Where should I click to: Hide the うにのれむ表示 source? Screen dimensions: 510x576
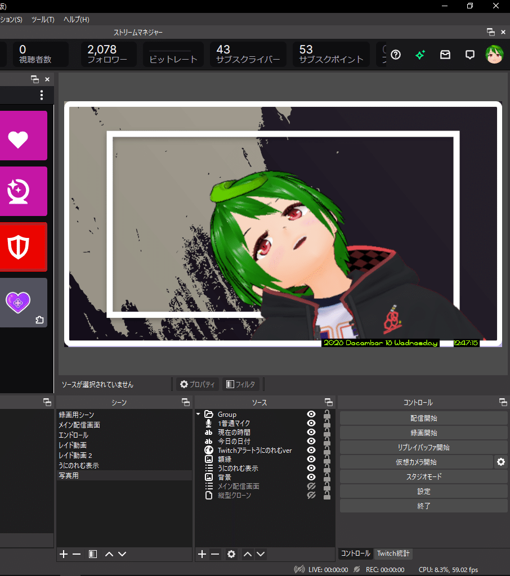[311, 468]
